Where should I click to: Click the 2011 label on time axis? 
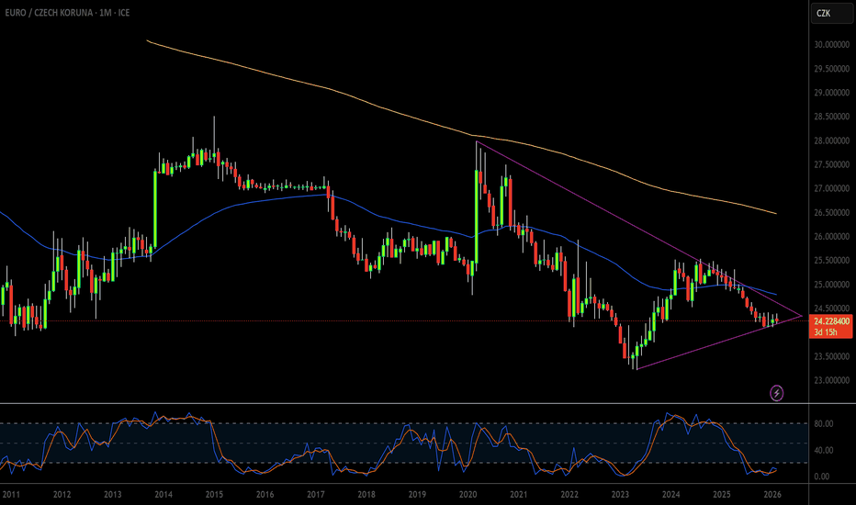[11, 495]
